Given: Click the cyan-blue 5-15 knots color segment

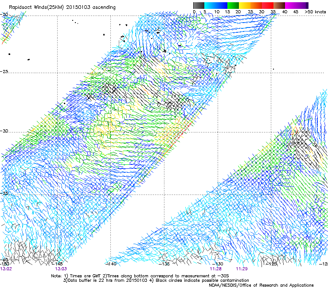Looking at the screenshot, I should point(216,5).
